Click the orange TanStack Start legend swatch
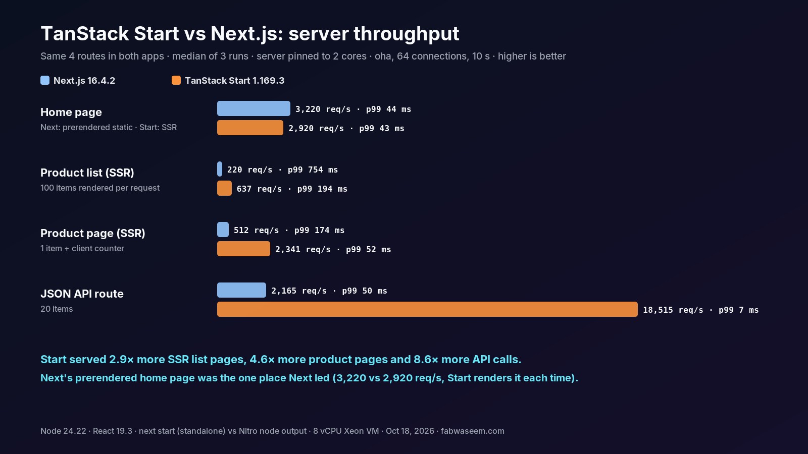Image resolution: width=808 pixels, height=454 pixels. point(176,80)
